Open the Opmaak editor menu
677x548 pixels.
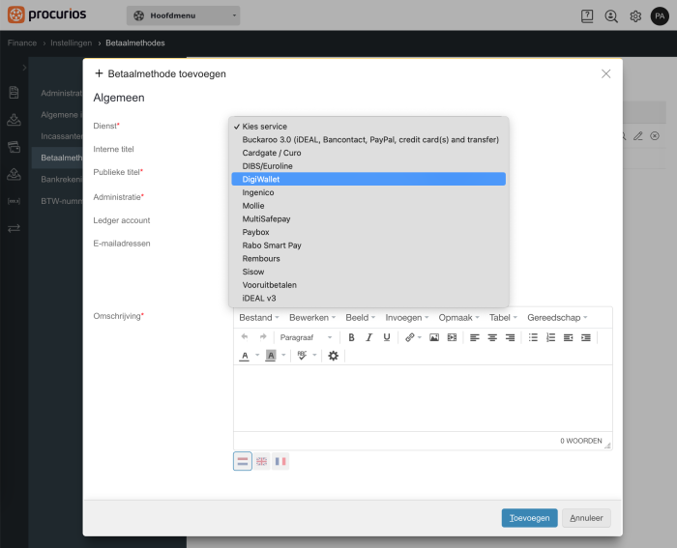pos(459,318)
